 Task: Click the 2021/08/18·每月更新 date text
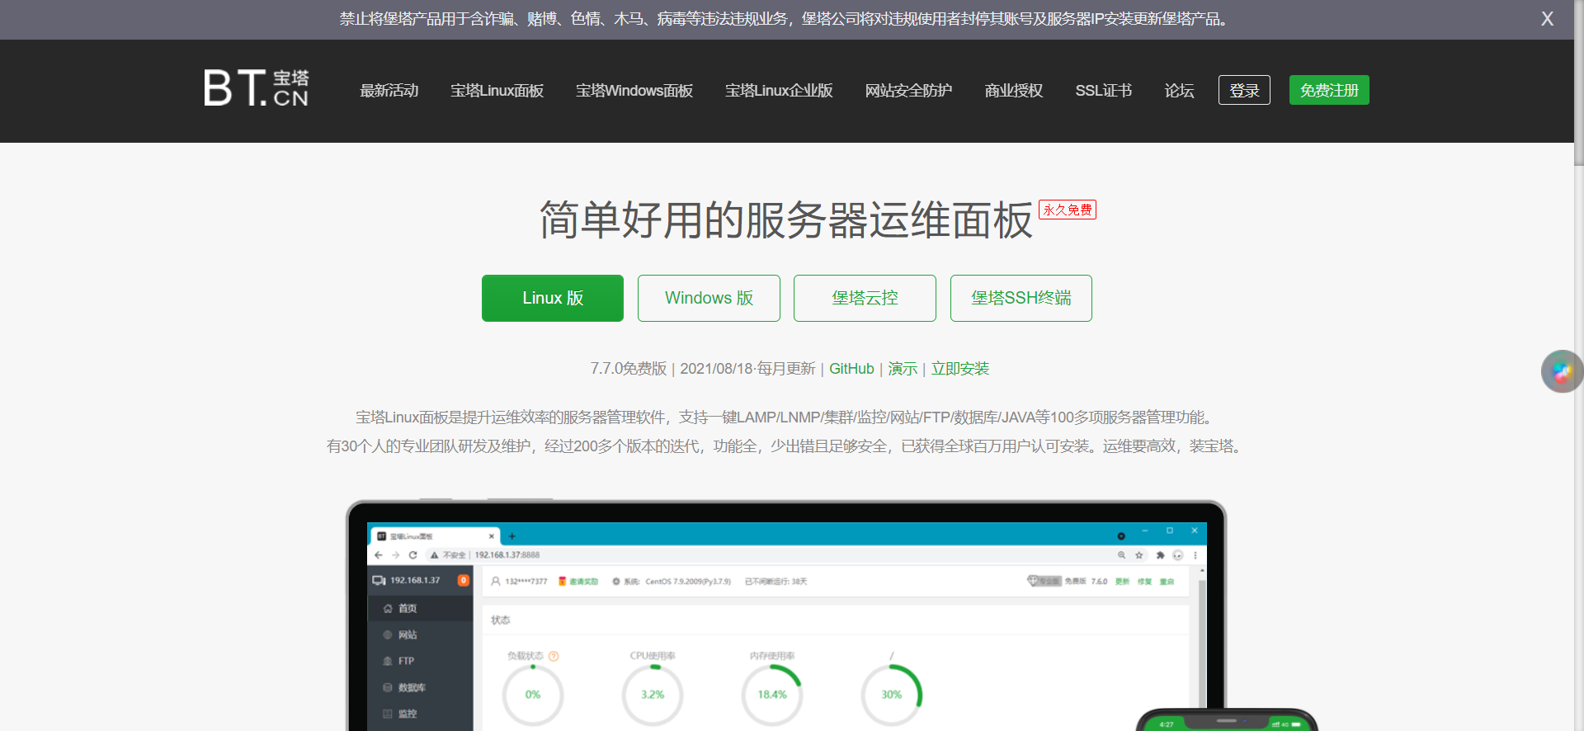tap(747, 369)
